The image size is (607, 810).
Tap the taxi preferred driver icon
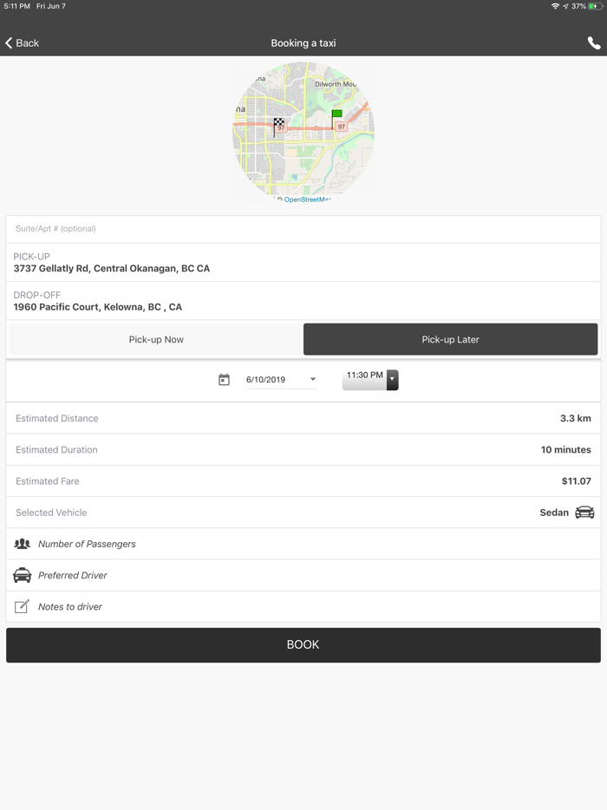pyautogui.click(x=23, y=575)
